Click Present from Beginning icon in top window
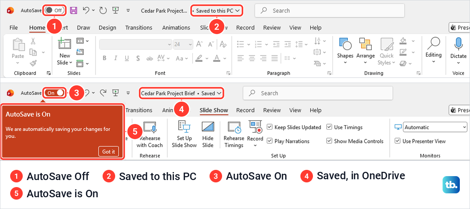The height and width of the screenshot is (209, 470). [116, 11]
